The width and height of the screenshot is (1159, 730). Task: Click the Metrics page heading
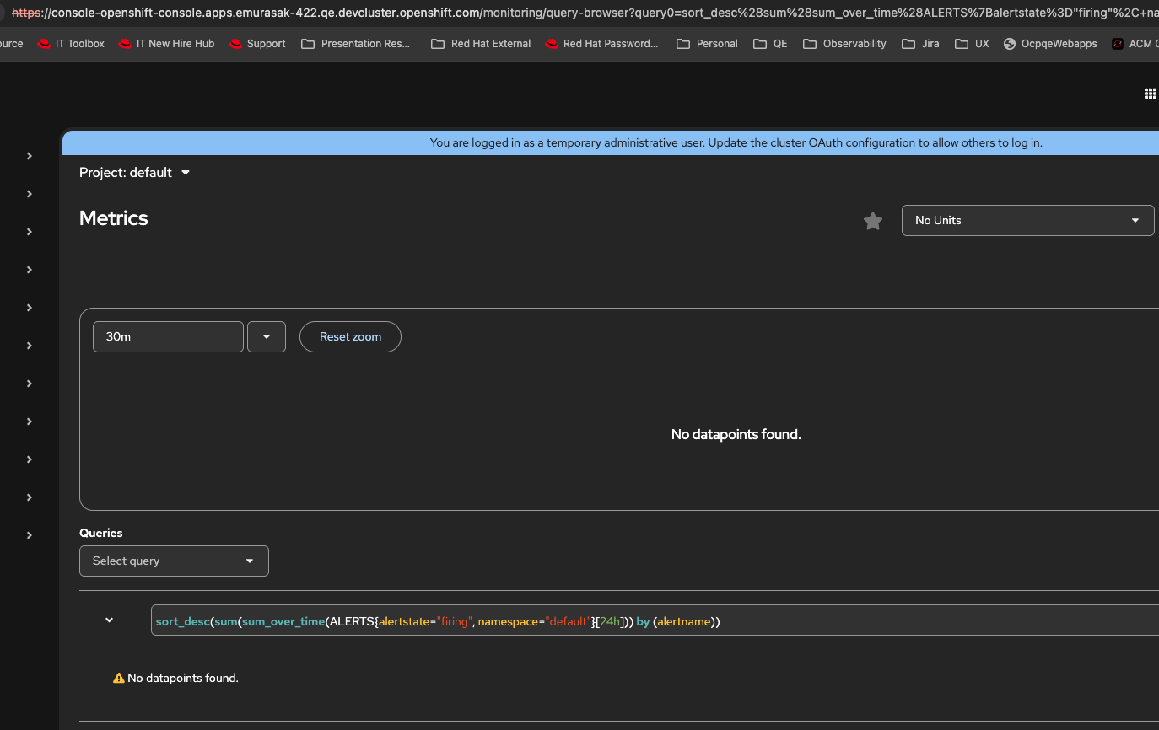click(x=114, y=218)
